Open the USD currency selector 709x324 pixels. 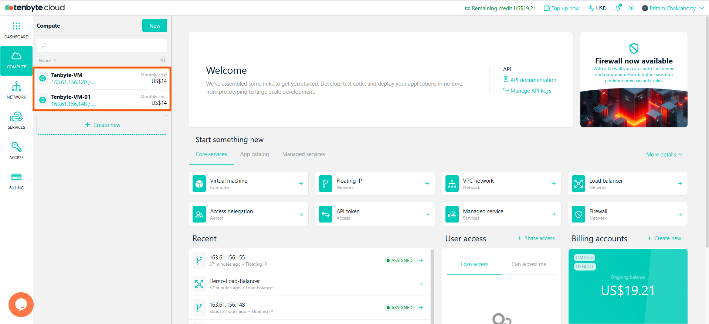597,8
